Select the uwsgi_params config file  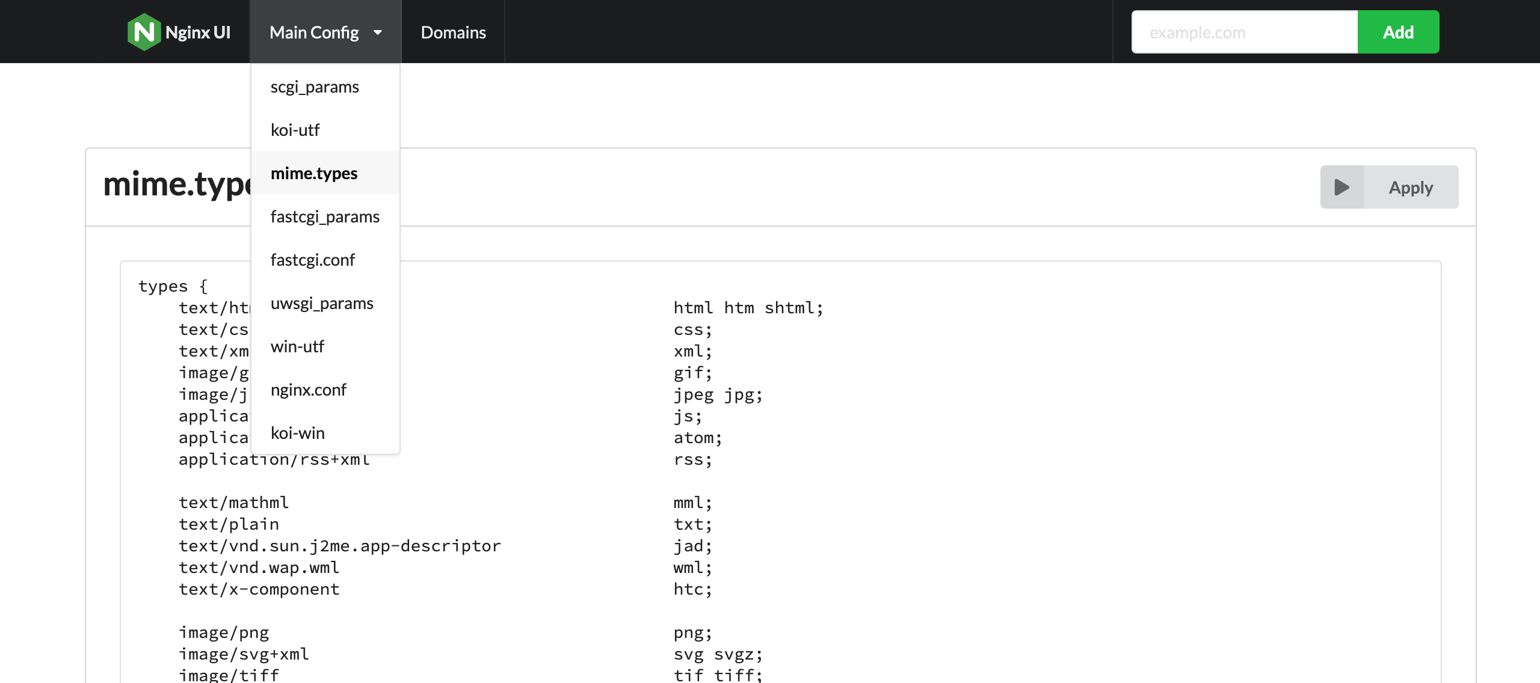coord(322,302)
